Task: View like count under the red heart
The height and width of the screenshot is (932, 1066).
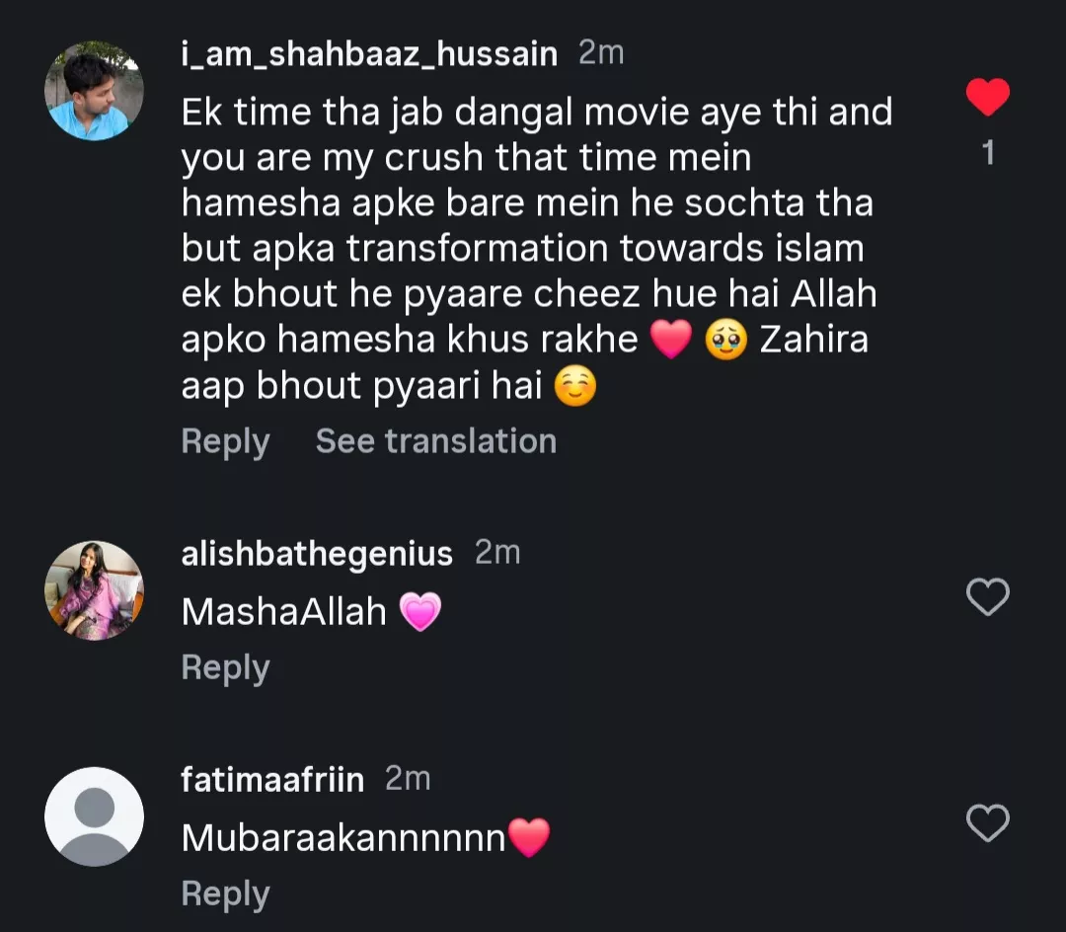Action: tap(988, 154)
